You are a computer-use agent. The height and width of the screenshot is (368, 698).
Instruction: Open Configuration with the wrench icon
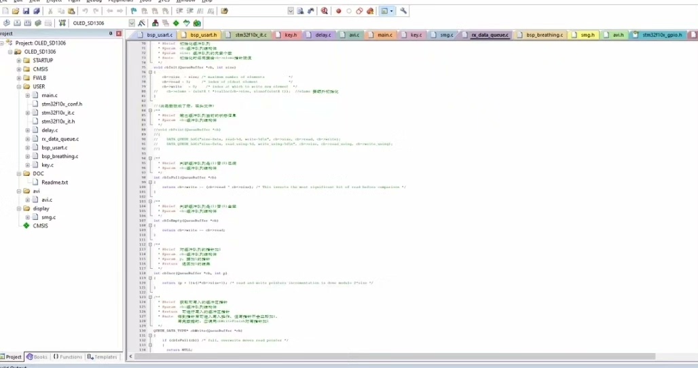pyautogui.click(x=403, y=11)
